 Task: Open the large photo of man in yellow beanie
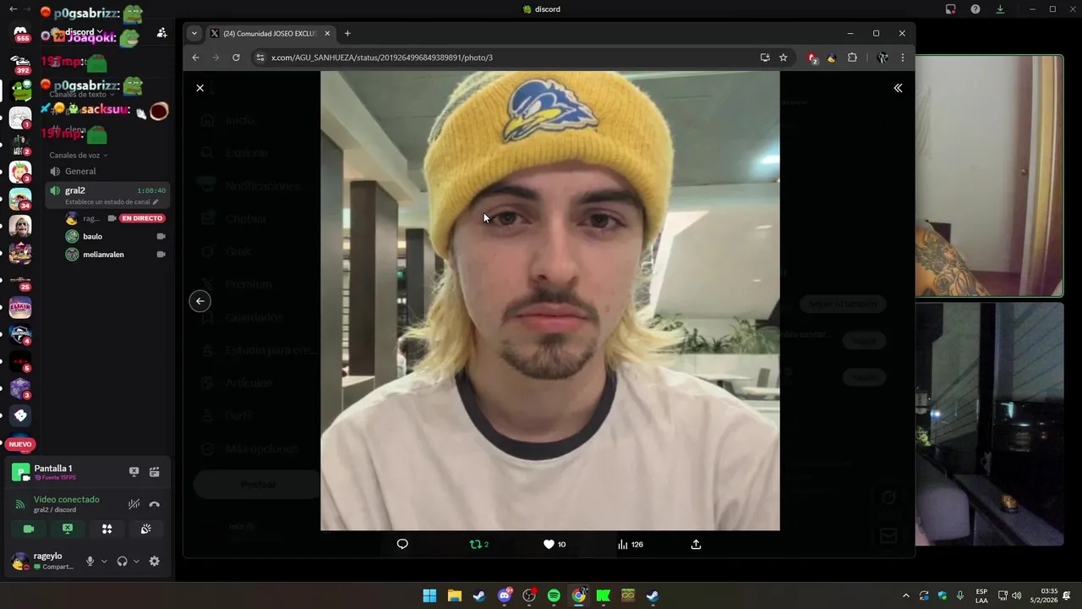click(549, 300)
